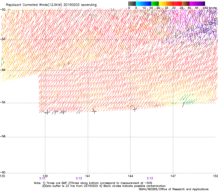Click the '35' legend scale label
Viewport: 218px width, 191px height.
181,8
